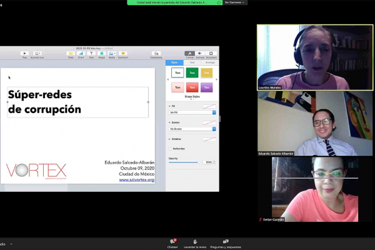Switch to the Arrange tab
Viewport: 375px width, 250px height.
pyautogui.click(x=210, y=62)
